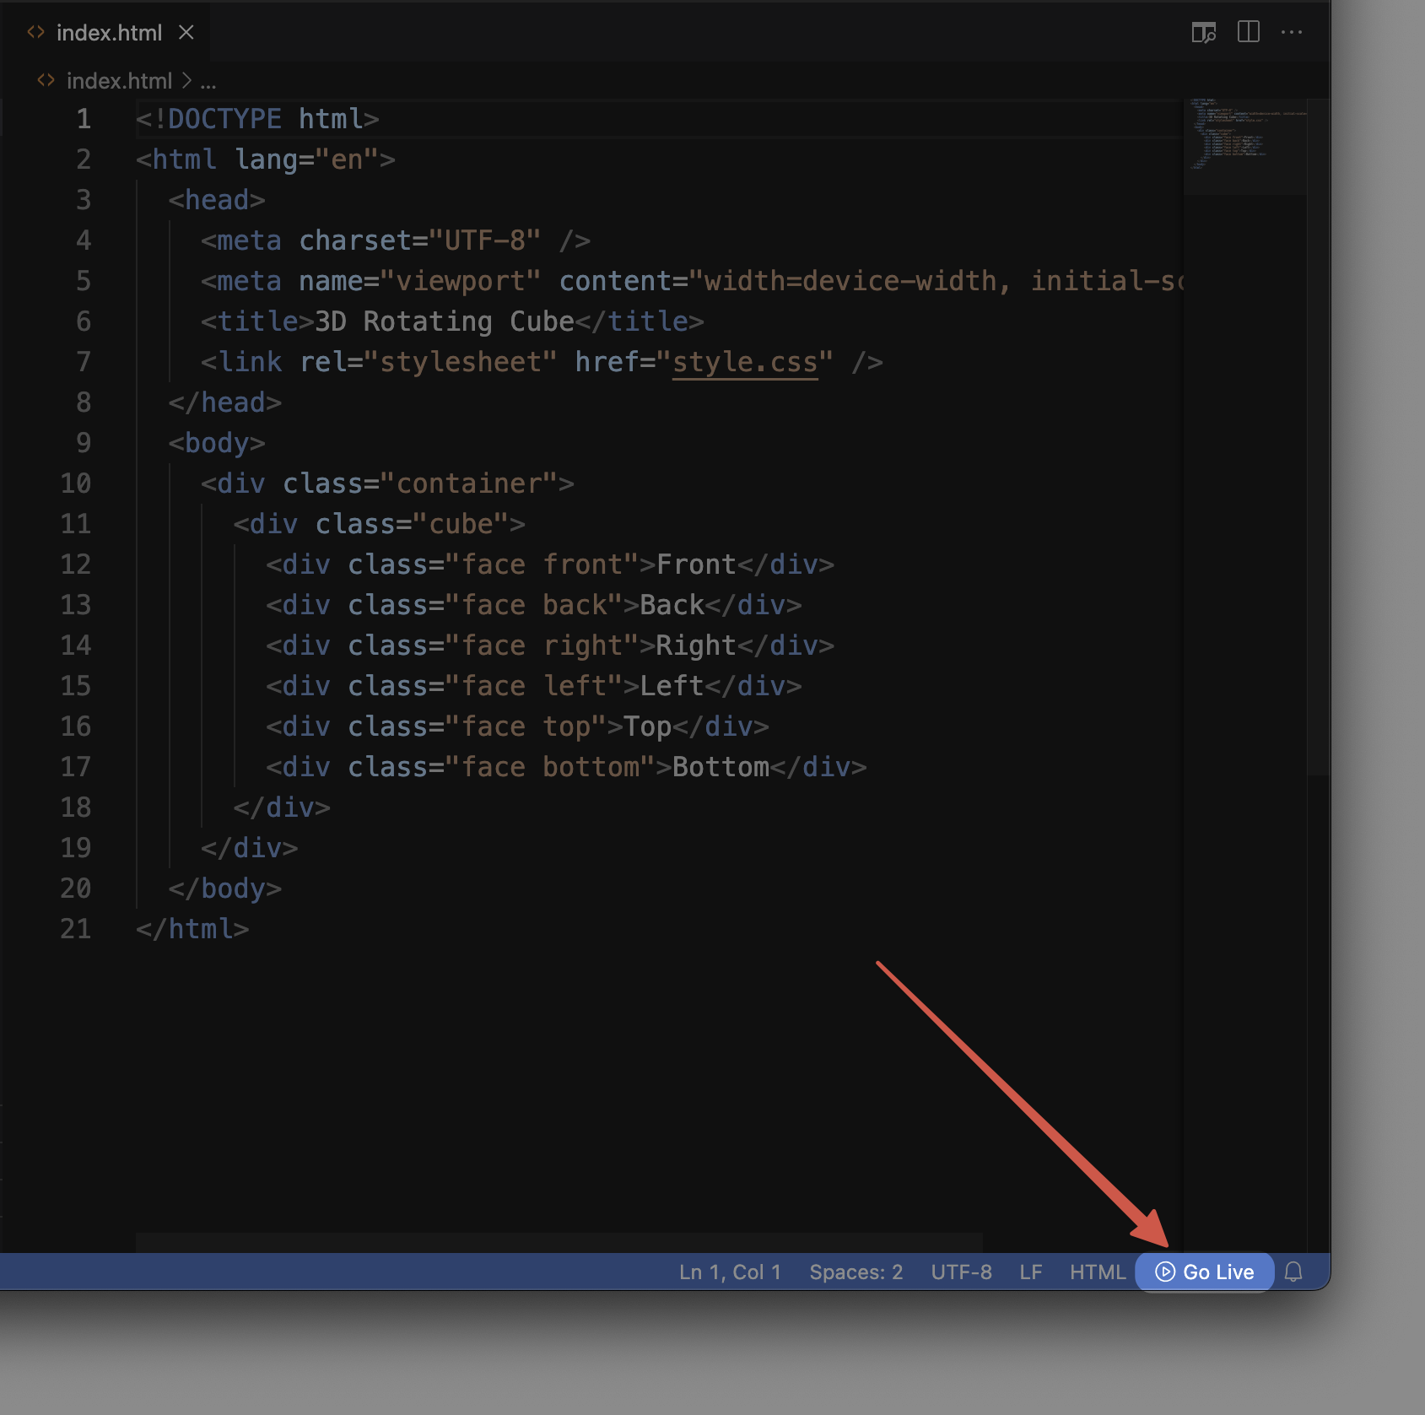Viewport: 1425px width, 1415px height.
Task: Close the index.html tab
Action: [x=186, y=32]
